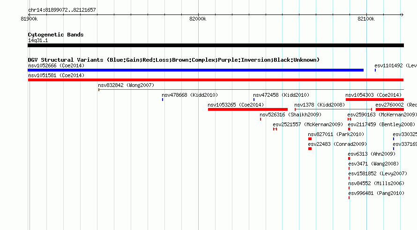
Task: Click nsv827011 (Park2010) label
Action: 336,134
